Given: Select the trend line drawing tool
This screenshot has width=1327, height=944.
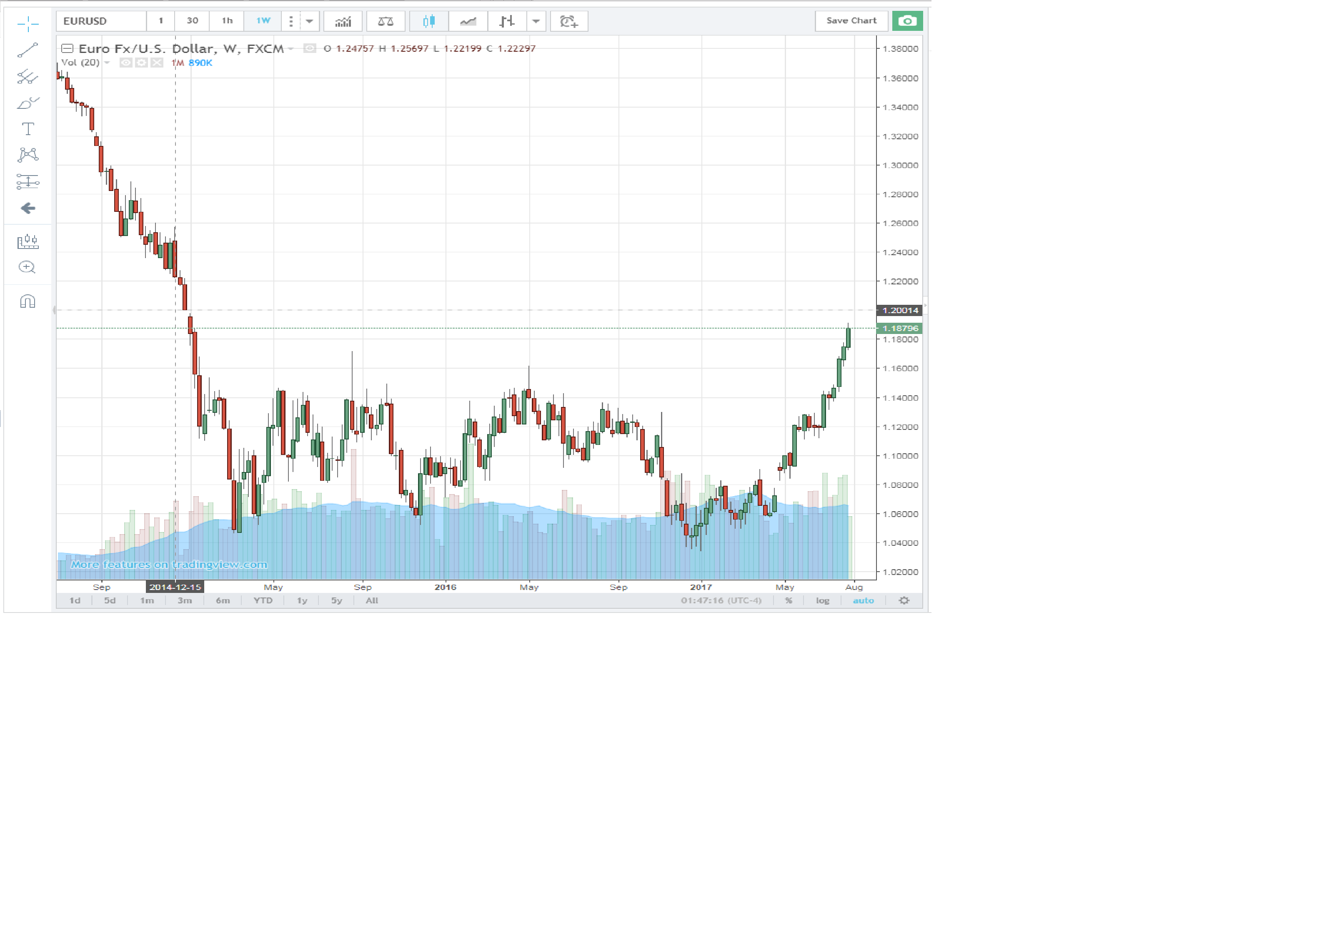Looking at the screenshot, I should pyautogui.click(x=28, y=50).
